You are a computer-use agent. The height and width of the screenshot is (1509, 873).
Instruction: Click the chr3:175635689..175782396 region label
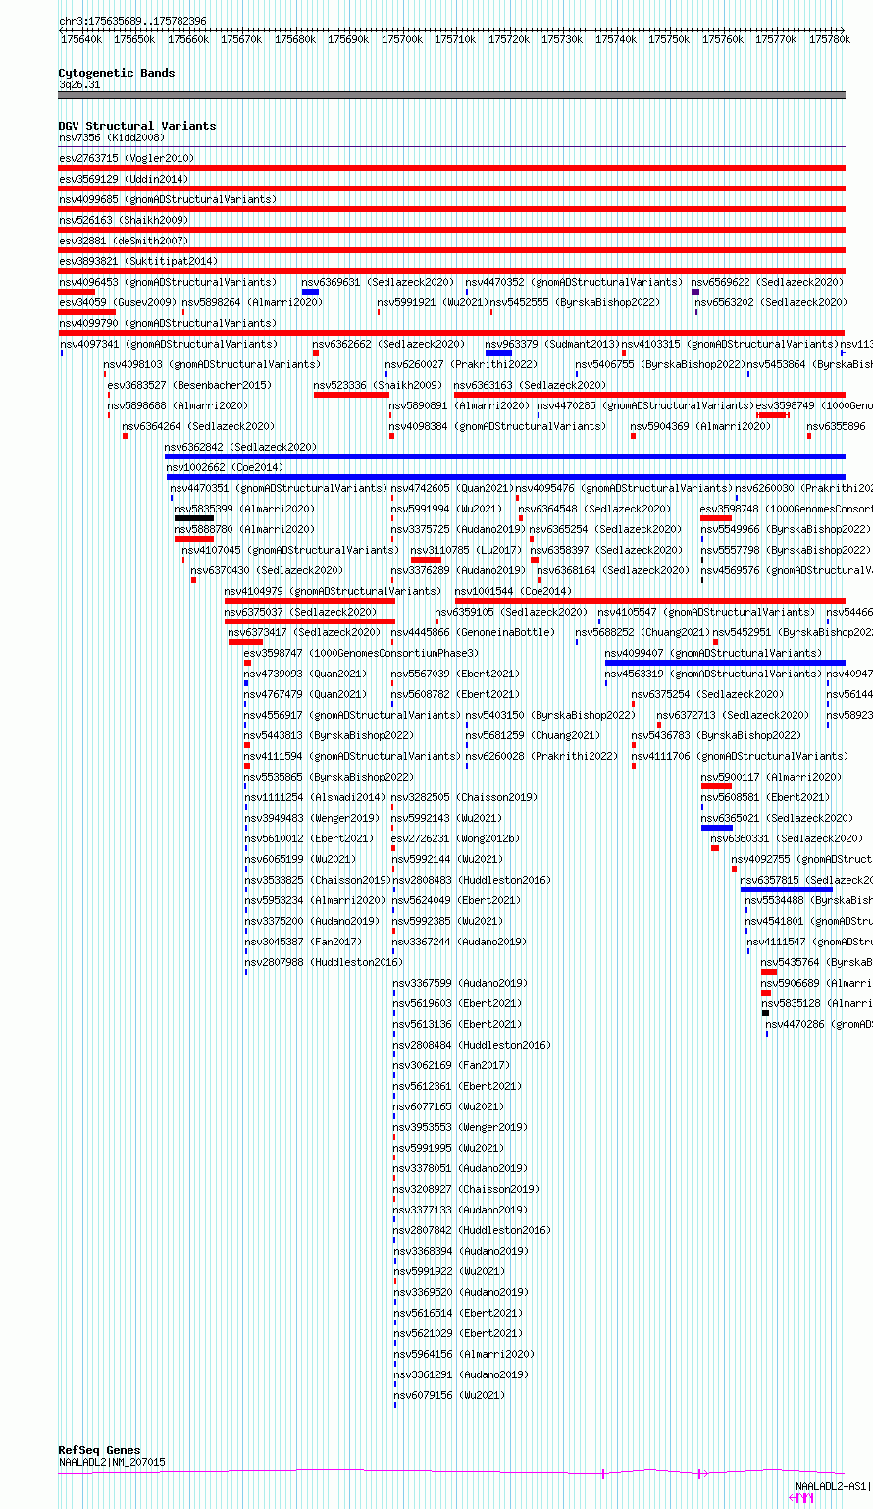coord(132,21)
